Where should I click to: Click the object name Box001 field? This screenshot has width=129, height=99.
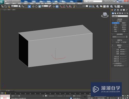tap(119, 37)
